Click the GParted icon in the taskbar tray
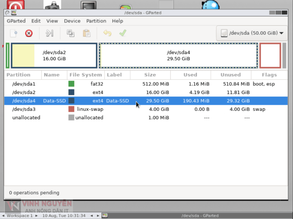Image resolution: width=293 pixels, height=219 pixels. (104, 216)
